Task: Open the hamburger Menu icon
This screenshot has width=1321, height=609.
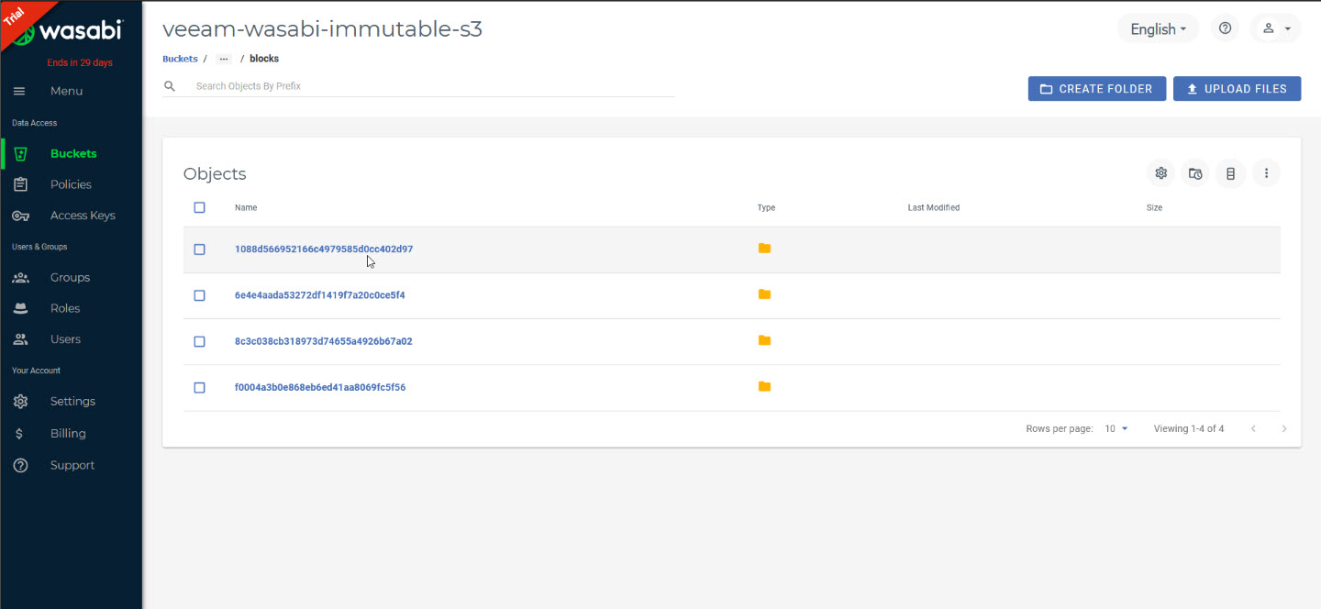Action: [19, 91]
